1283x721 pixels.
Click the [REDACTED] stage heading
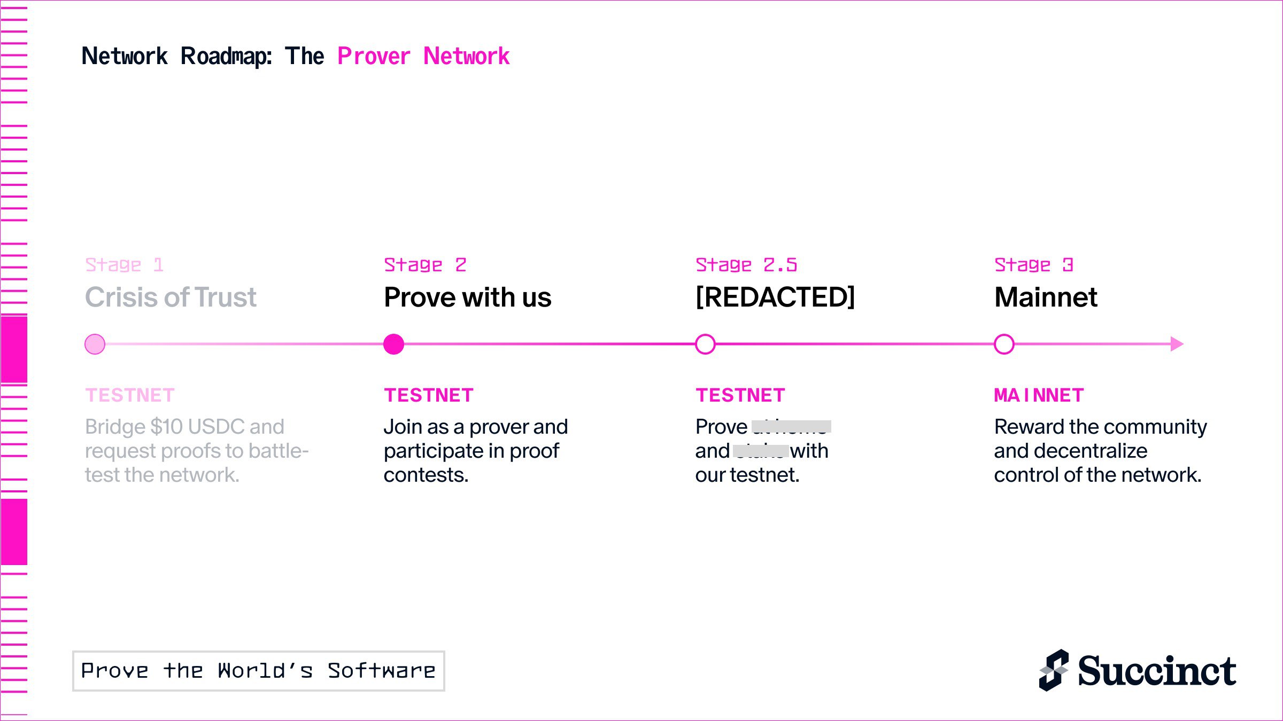point(775,297)
